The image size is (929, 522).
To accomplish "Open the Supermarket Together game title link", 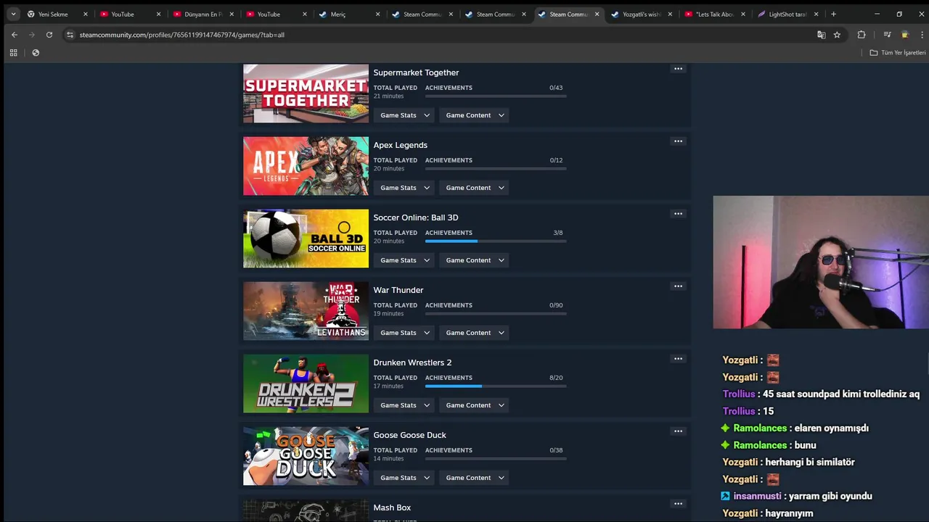I will tap(416, 72).
